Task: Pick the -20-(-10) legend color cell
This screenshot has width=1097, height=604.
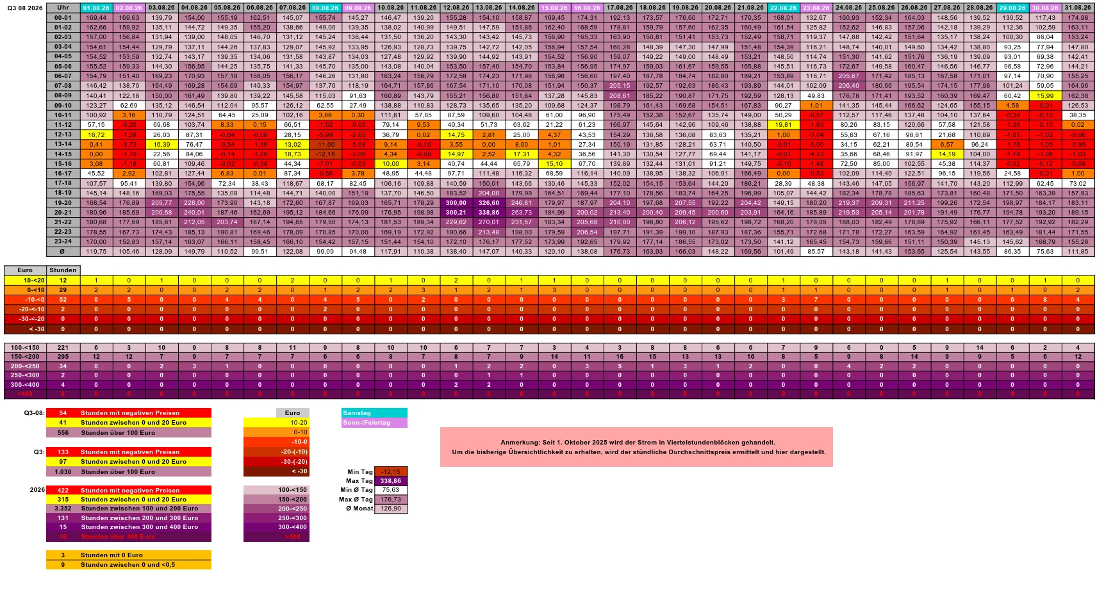Action: (x=276, y=452)
